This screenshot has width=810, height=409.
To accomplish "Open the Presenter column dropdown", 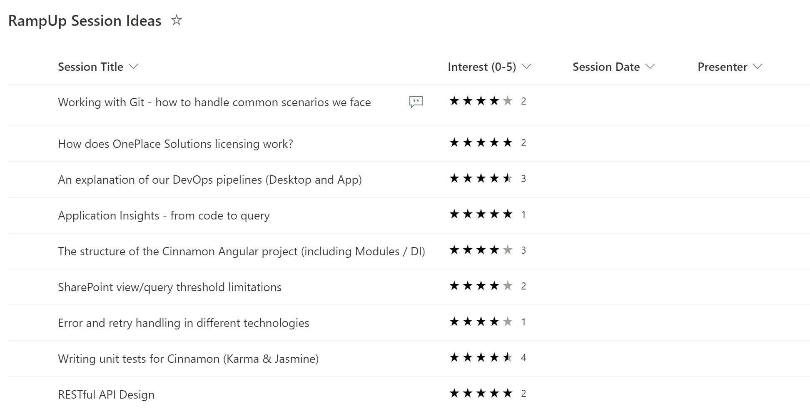I will pos(758,66).
